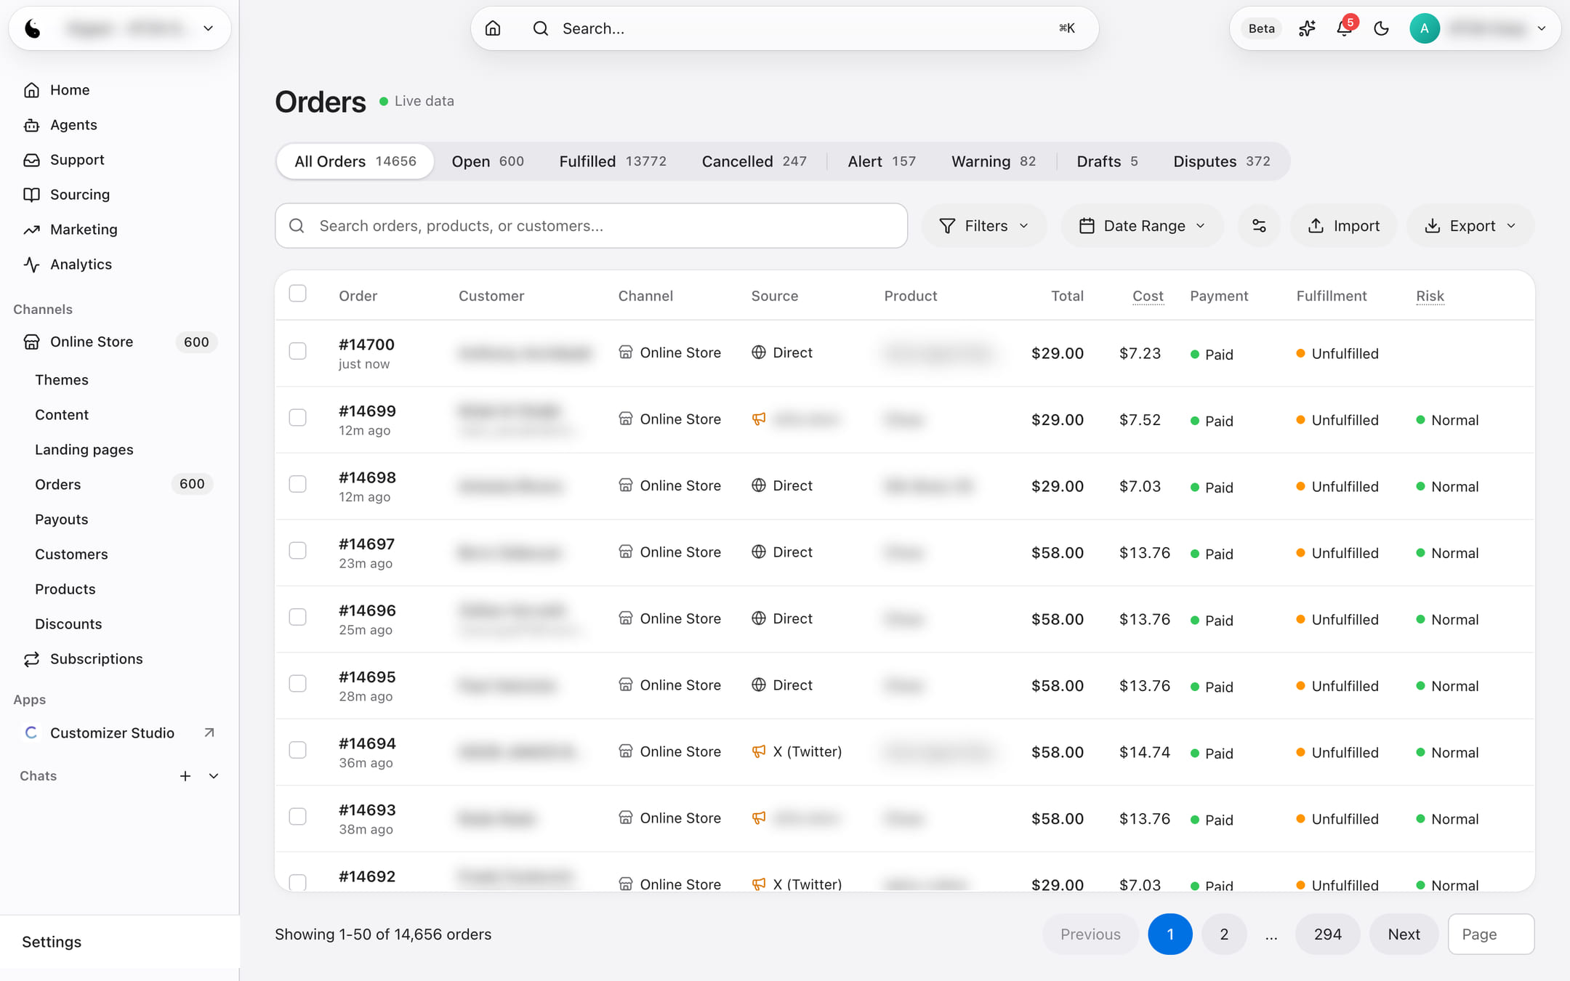Switch to the Open orders tab
Image resolution: width=1570 pixels, height=981 pixels.
[488, 161]
